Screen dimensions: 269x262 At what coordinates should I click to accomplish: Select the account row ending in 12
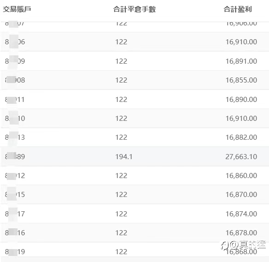tap(134, 176)
